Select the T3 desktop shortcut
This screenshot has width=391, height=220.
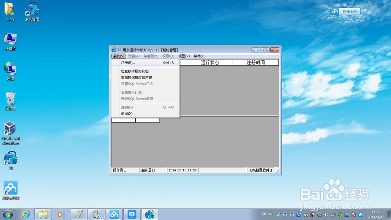11,160
